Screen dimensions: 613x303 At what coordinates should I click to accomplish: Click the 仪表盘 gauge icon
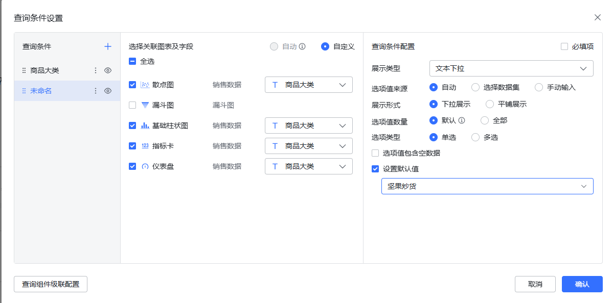coord(145,166)
